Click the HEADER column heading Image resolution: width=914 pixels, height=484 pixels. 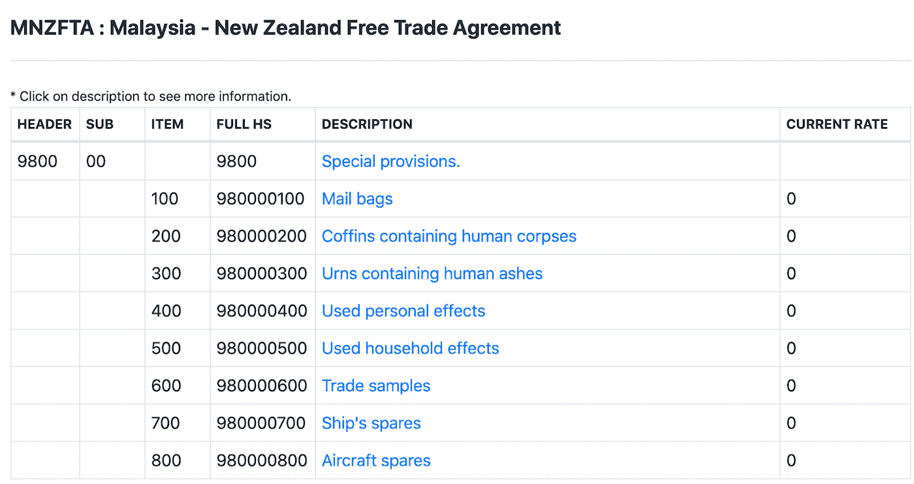[x=44, y=124]
